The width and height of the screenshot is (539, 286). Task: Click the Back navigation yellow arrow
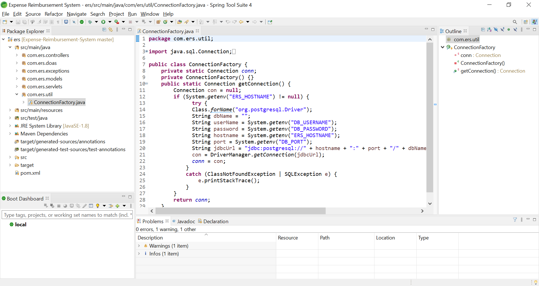241,22
